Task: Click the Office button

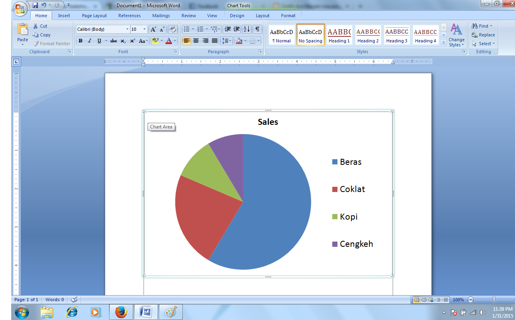Action: pos(20,9)
